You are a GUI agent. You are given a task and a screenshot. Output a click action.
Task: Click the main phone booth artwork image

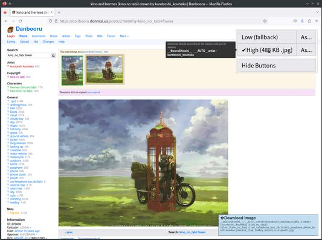(143, 163)
